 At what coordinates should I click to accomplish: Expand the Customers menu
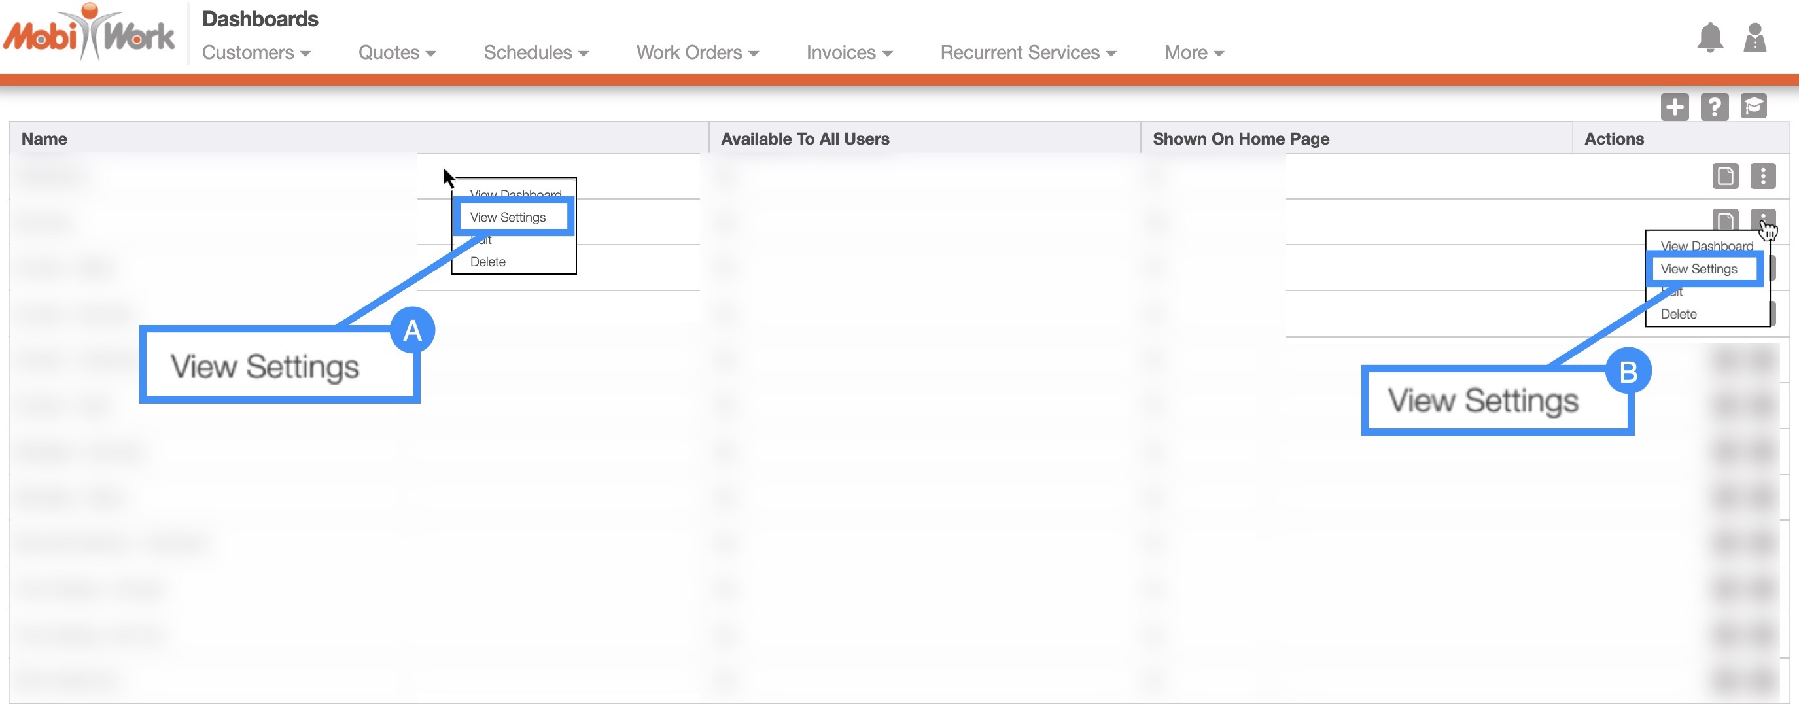(256, 53)
